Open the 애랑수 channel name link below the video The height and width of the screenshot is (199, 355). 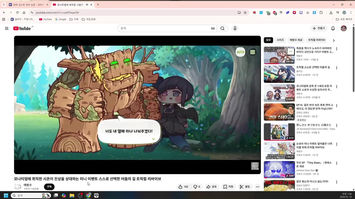[27, 185]
